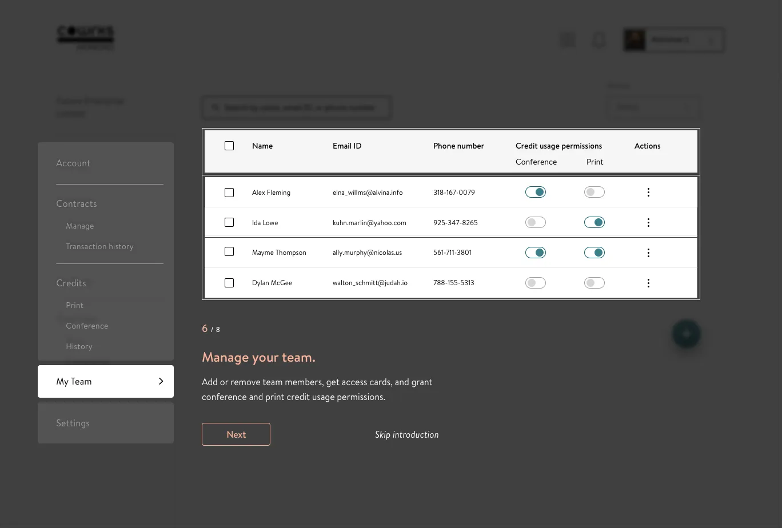Open the notification bell icon
This screenshot has height=528, width=782.
[599, 40]
